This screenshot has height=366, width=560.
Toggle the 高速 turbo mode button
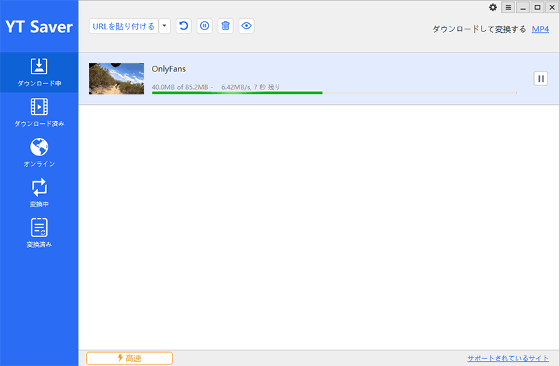click(x=129, y=358)
